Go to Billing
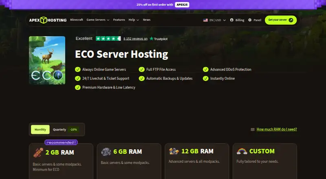Viewport: 326px width, 179px height. click(237, 20)
